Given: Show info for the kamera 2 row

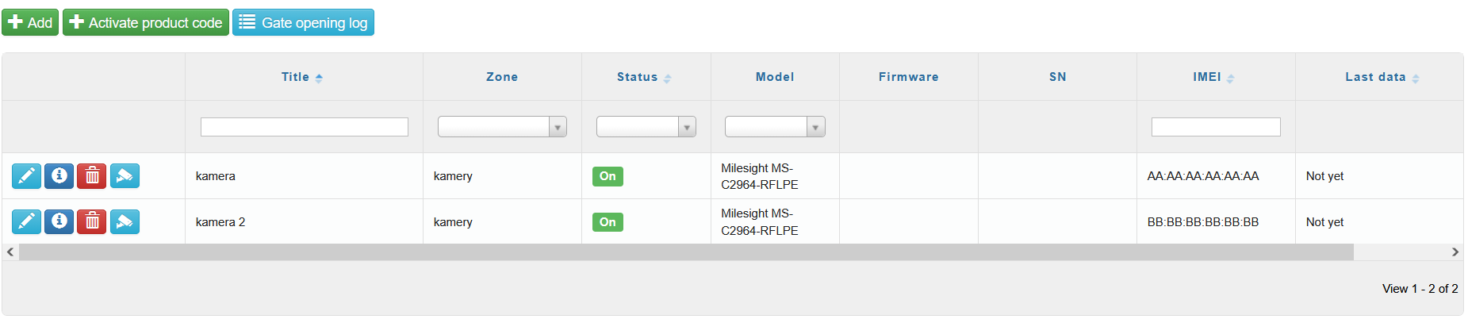Looking at the screenshot, I should (59, 221).
